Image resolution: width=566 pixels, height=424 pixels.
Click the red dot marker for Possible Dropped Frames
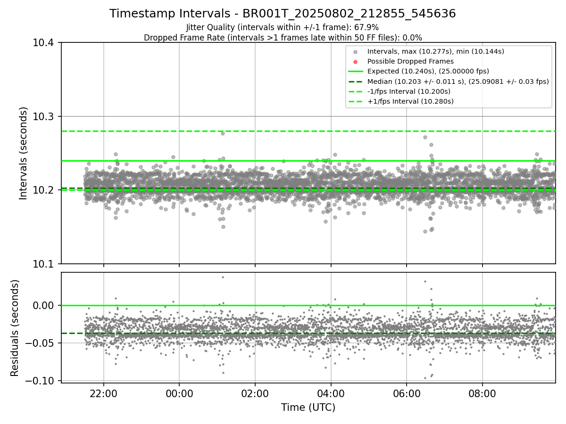[356, 62]
